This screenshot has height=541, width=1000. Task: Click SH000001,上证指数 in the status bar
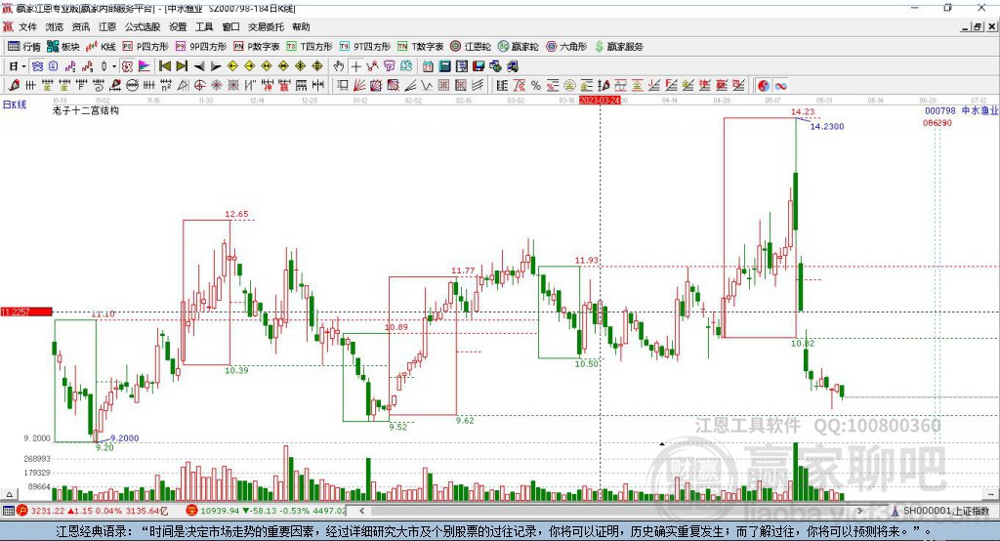(x=945, y=511)
